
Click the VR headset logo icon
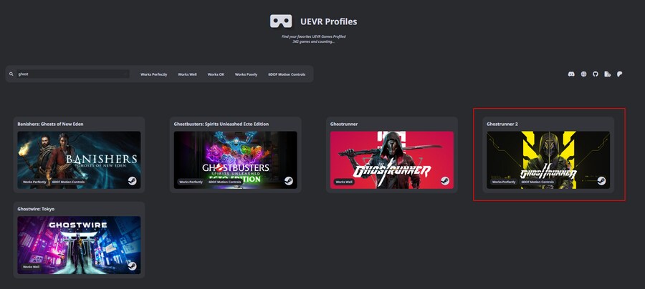(281, 21)
